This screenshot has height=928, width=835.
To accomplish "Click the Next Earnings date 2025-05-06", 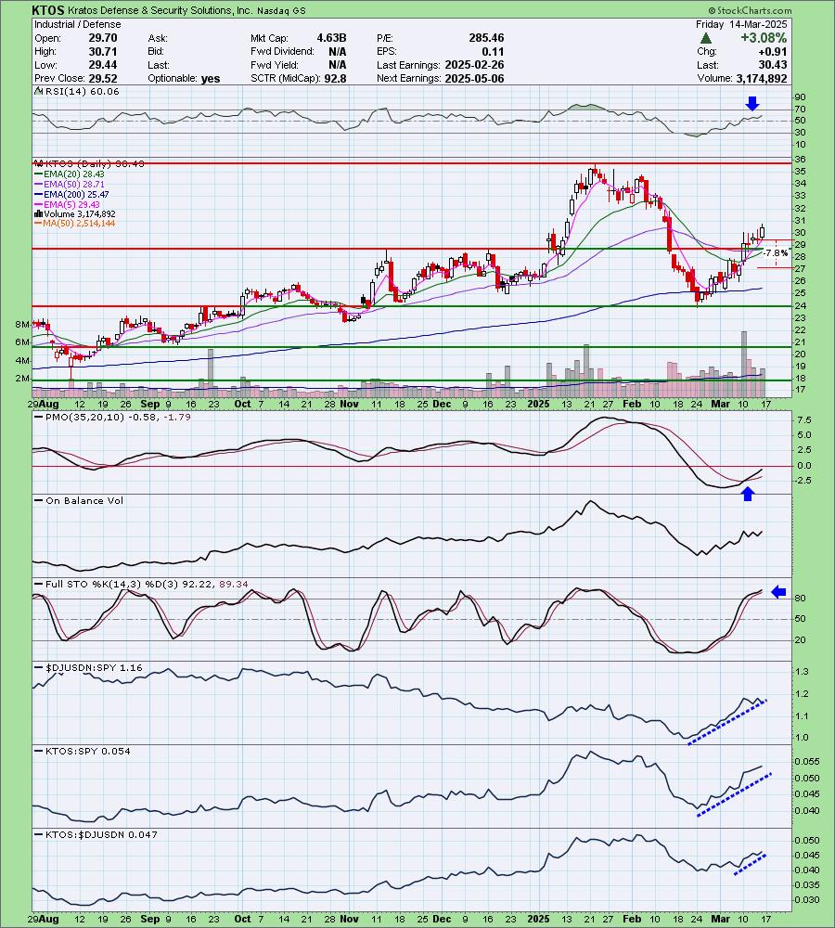I will [x=475, y=78].
